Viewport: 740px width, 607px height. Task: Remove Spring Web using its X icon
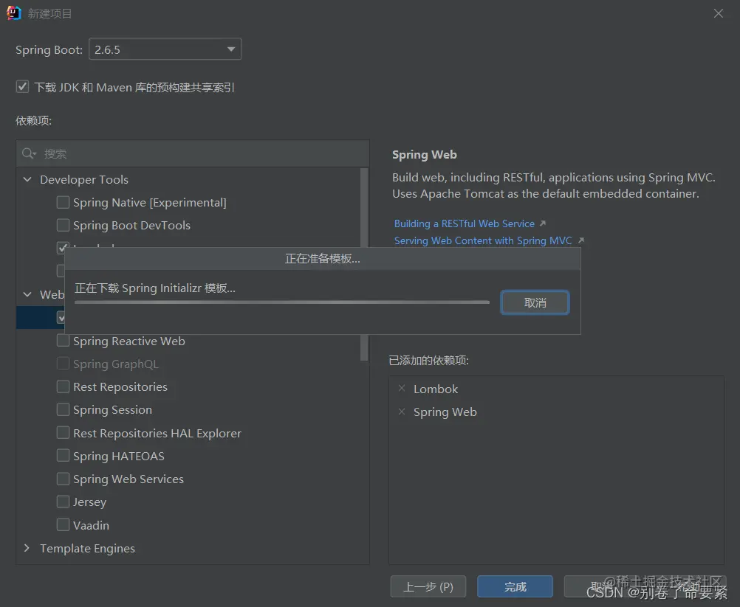(402, 412)
